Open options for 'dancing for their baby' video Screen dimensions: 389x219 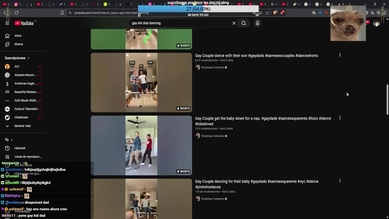point(340,181)
